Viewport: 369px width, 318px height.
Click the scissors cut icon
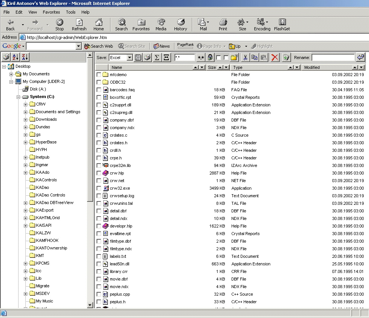[x=245, y=58]
